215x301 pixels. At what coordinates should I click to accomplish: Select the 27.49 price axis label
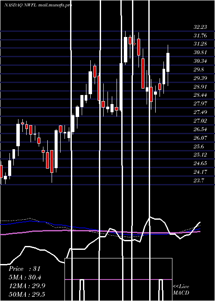click(200, 112)
